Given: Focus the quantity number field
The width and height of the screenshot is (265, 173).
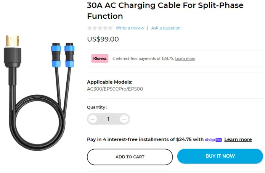Looking at the screenshot, I should [108, 119].
